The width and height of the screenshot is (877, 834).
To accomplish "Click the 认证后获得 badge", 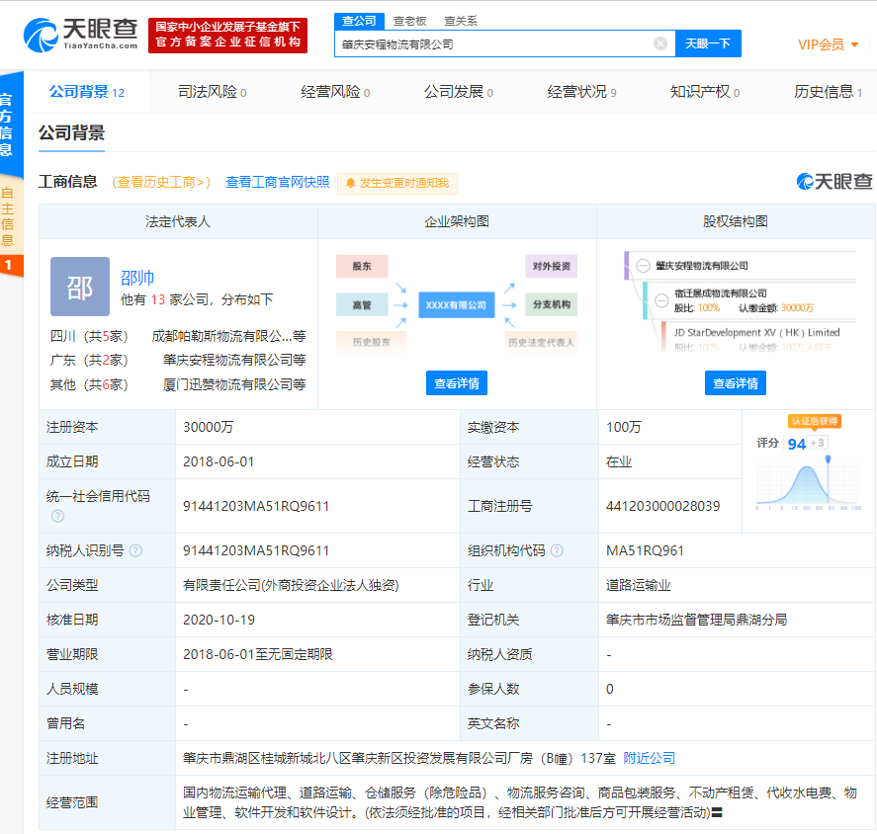I will pos(815,421).
